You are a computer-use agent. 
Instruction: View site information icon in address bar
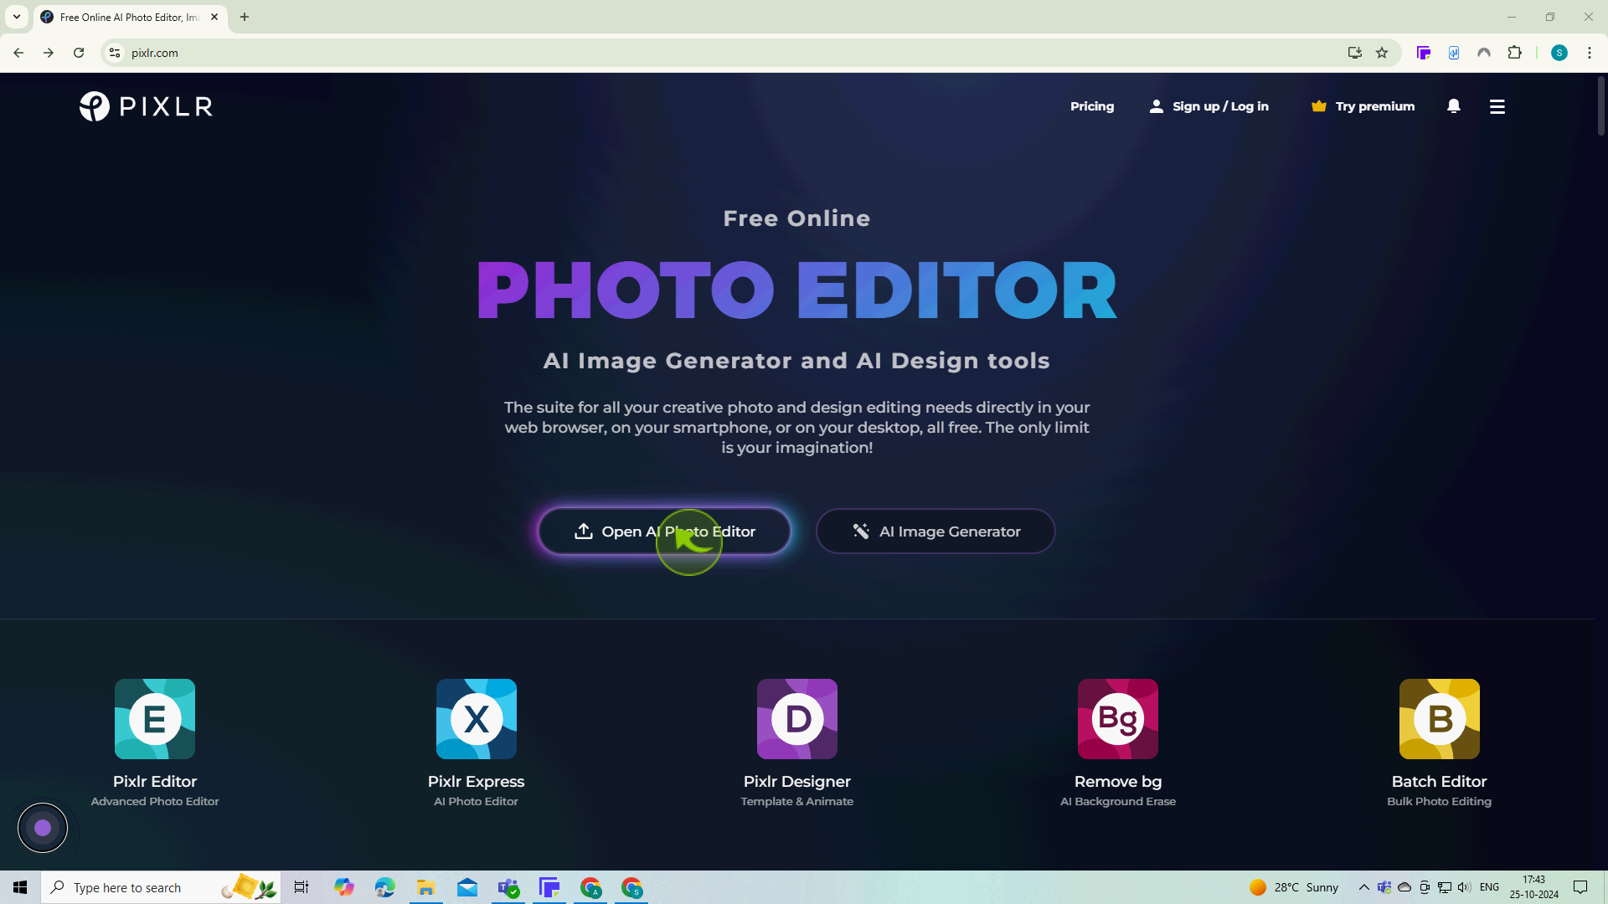tap(115, 53)
